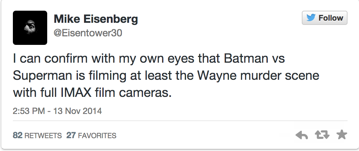Open the Mike Eisenberg display name link

tap(95, 19)
